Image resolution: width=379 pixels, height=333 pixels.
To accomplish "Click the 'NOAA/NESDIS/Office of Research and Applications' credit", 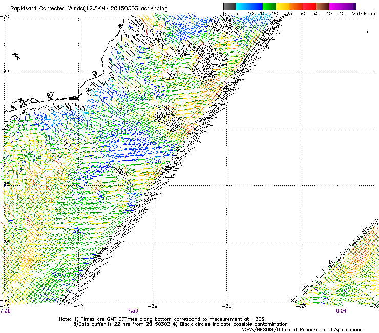I will point(302,330).
